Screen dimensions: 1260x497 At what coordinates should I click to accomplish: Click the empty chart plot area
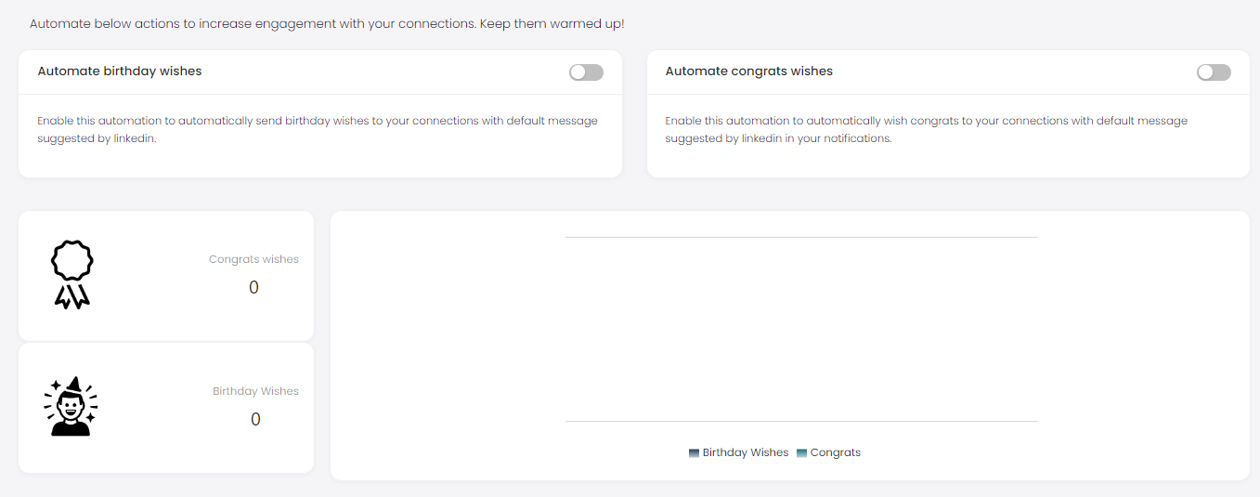[800, 330]
